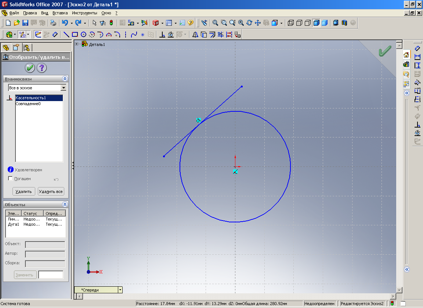Click the Удалить button
The image size is (423, 308).
pos(24,191)
